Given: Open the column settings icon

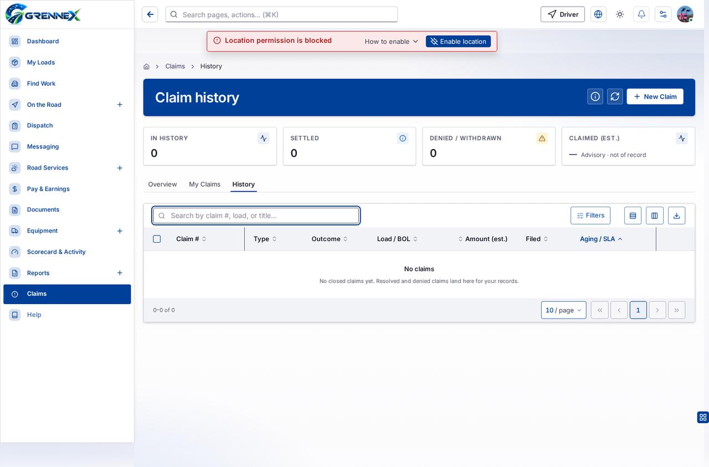Looking at the screenshot, I should pyautogui.click(x=655, y=215).
